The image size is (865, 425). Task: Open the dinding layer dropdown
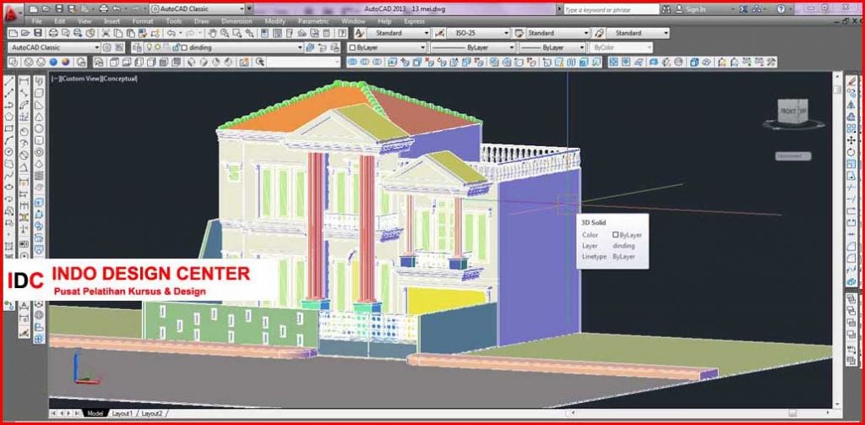pos(300,48)
